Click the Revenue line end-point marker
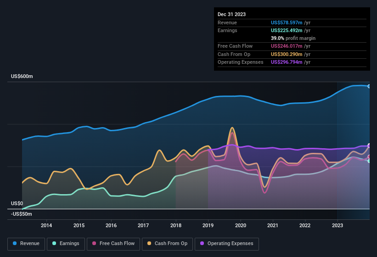Viewport: 377px width, 257px height. [369, 86]
